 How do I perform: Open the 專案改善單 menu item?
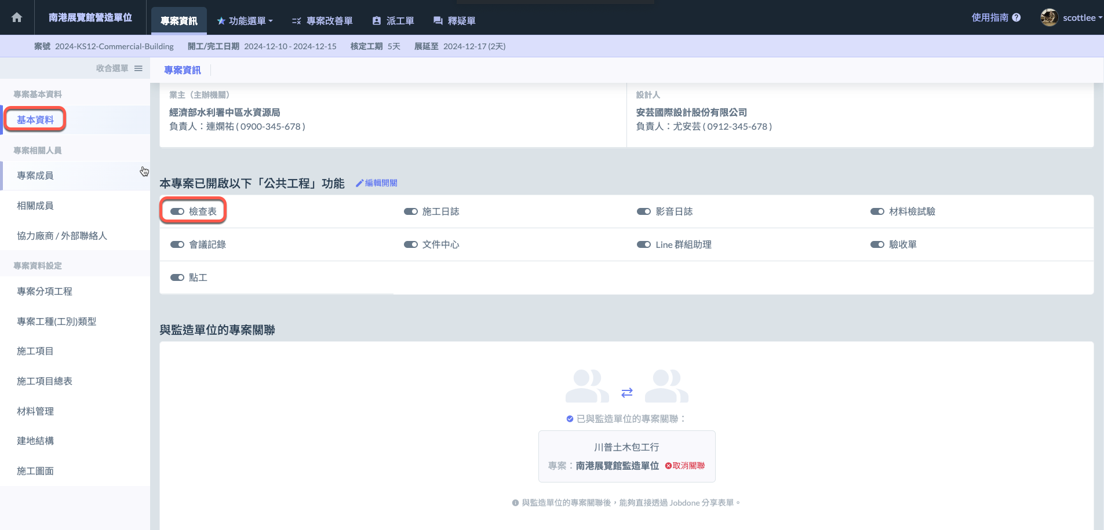[x=322, y=21]
